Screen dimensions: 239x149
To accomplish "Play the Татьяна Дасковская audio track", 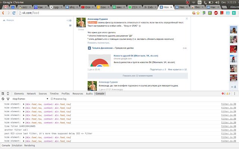I will tap(89, 48).
